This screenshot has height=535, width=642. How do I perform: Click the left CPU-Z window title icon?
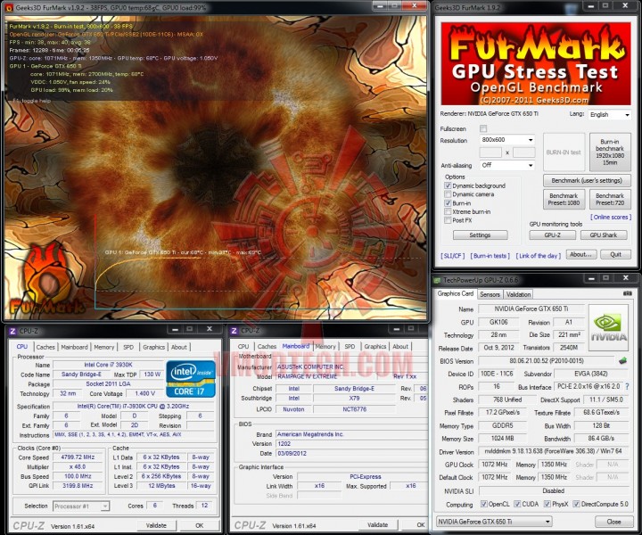point(12,331)
